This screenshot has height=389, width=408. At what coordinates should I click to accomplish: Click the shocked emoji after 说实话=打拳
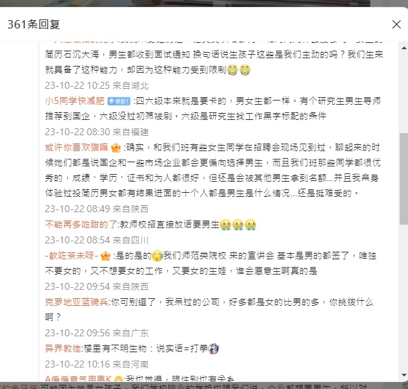pos(214,349)
